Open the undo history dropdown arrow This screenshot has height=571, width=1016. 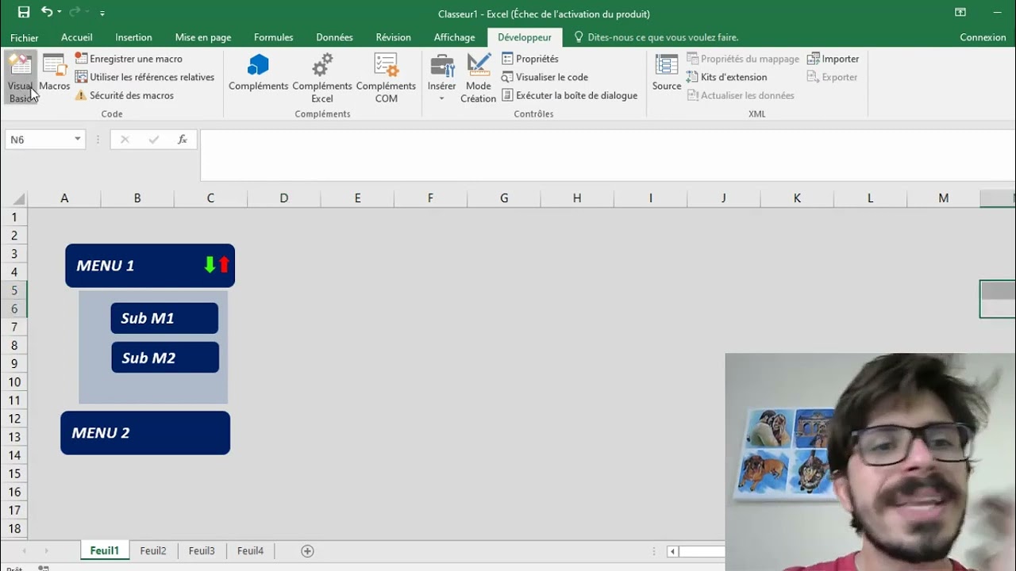click(60, 13)
